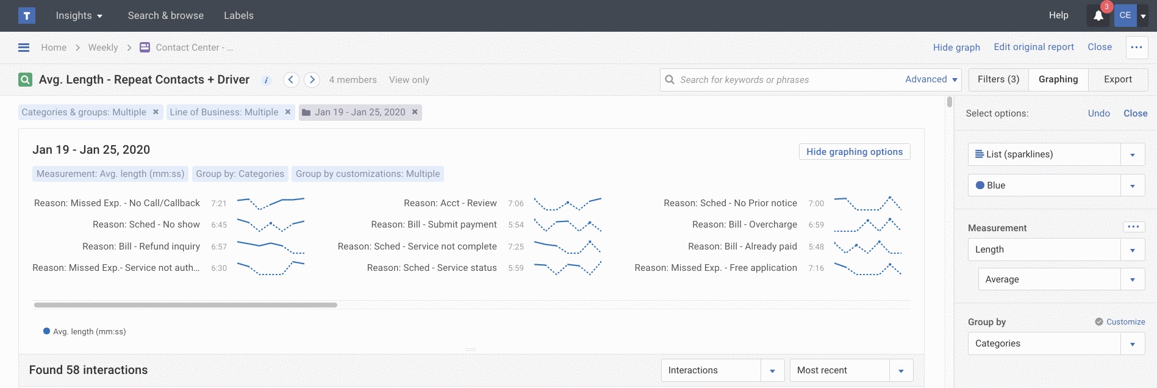Go to next report with right arrow
The width and height of the screenshot is (1157, 388).
[x=312, y=80]
